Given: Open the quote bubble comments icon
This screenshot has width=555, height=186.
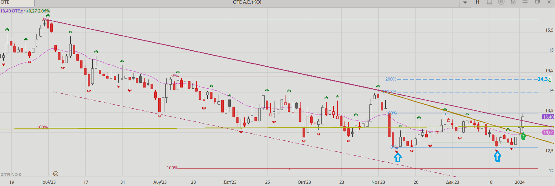Looking at the screenshot, I should [x=501, y=2].
